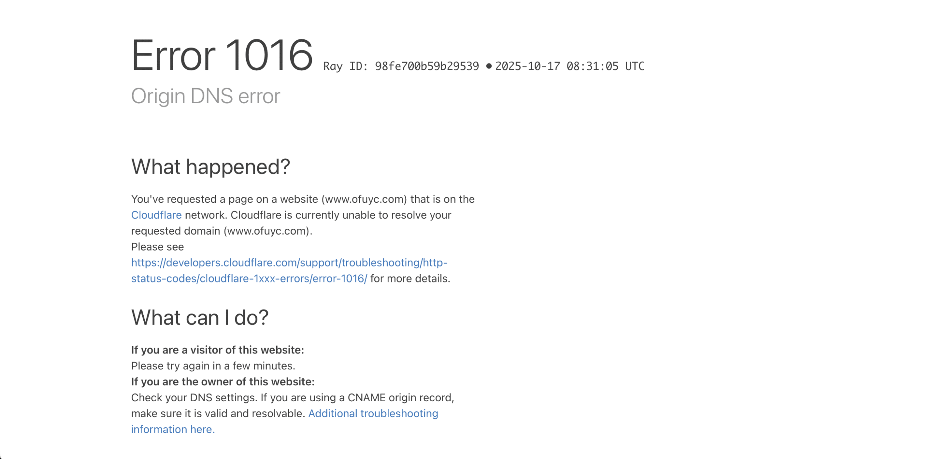Screen dimensions: 948x459
Task: Click the for more details text
Action: tap(410, 279)
